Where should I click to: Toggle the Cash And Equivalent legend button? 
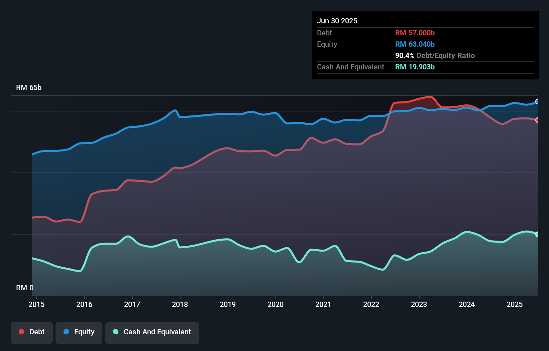tap(152, 332)
